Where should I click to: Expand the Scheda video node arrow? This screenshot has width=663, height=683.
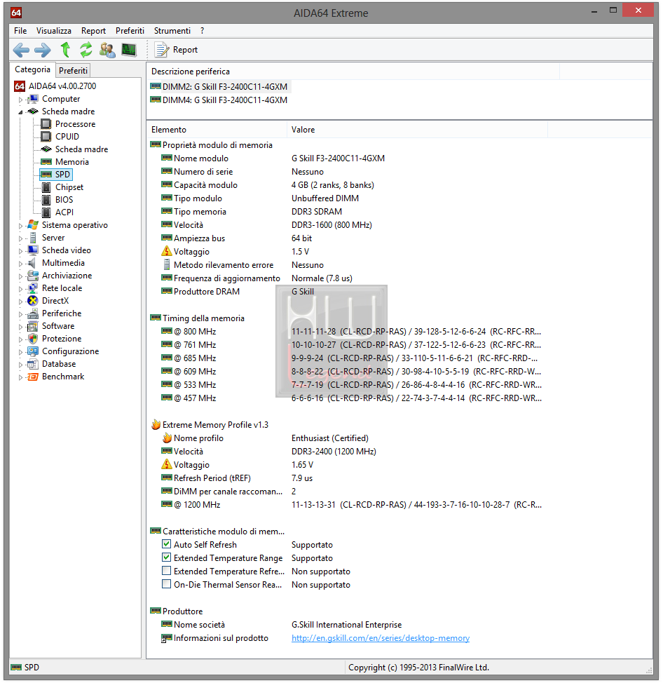[x=20, y=251]
